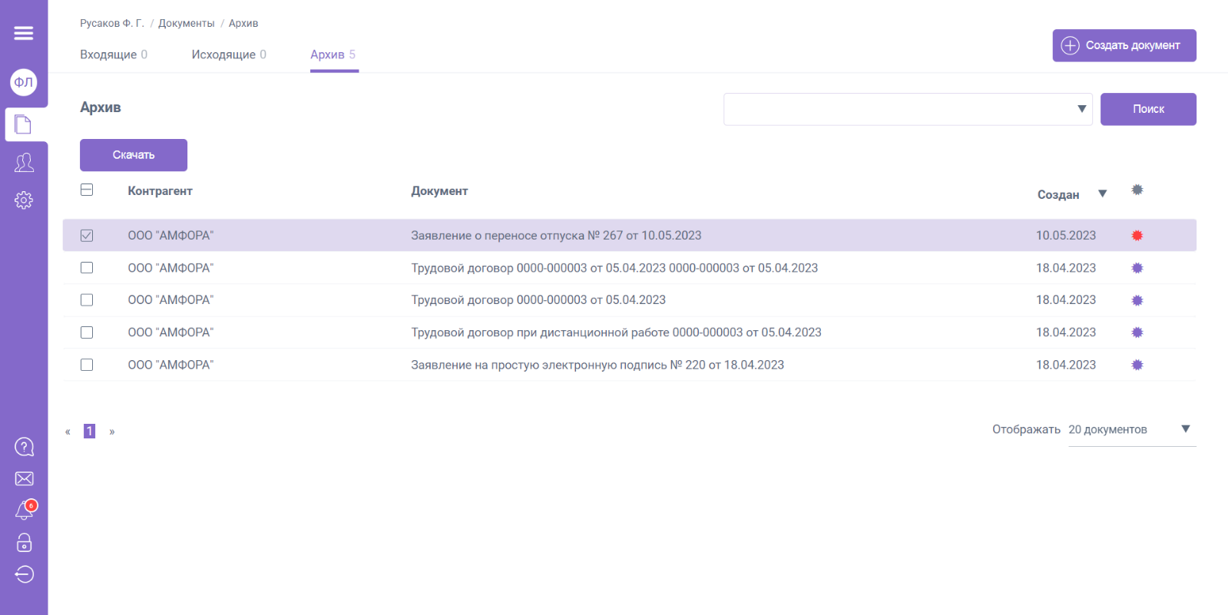Open the contacts icon in sidebar
The width and height of the screenshot is (1228, 615).
point(24,162)
